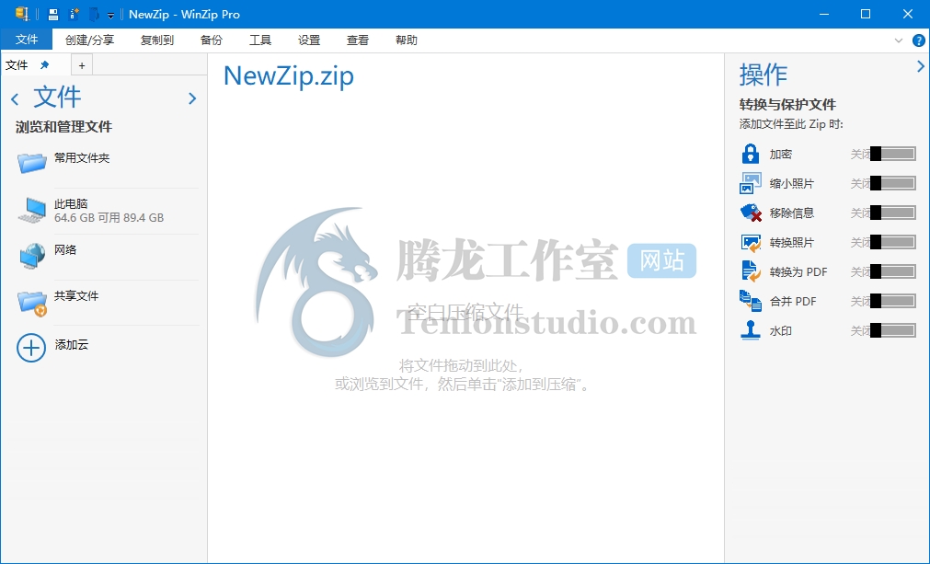The image size is (930, 564).
Task: Click the Save icon in quick access toolbar
Action: click(53, 14)
